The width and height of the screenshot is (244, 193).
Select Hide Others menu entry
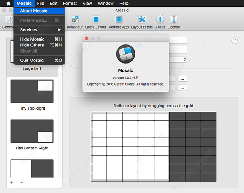pos(39,45)
